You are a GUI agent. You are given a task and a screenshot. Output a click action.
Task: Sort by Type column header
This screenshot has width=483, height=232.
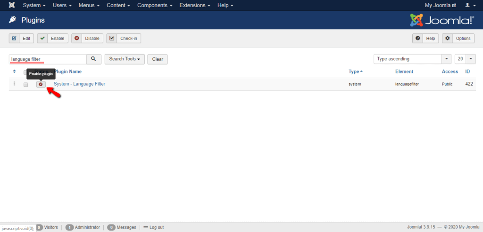pos(356,71)
